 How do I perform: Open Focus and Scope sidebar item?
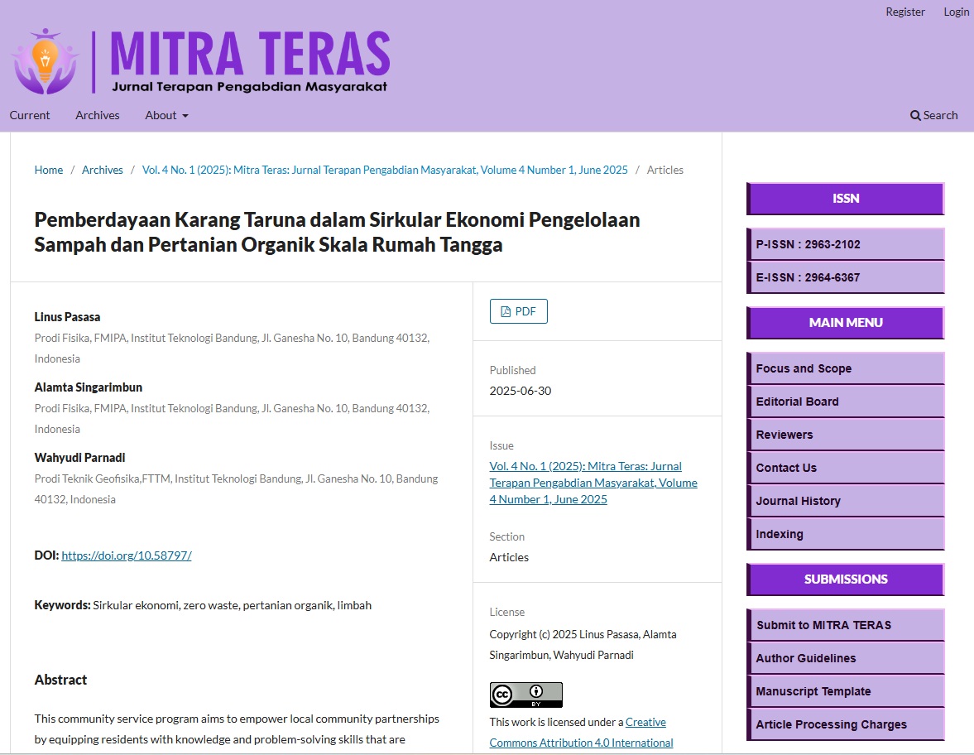coord(846,368)
